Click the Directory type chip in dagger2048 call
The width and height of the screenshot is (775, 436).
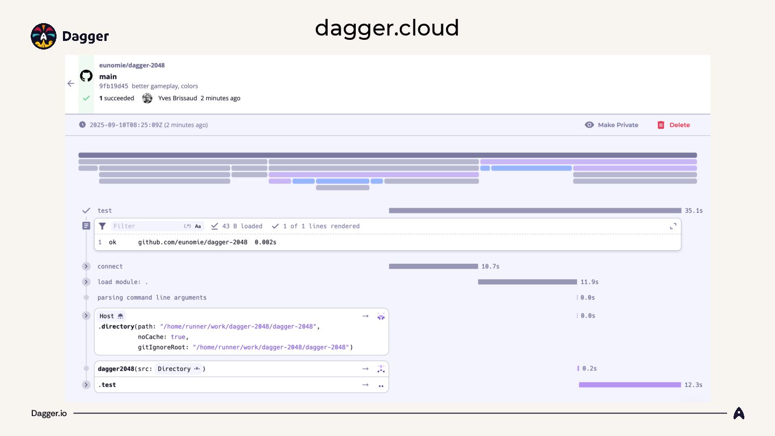tap(179, 369)
